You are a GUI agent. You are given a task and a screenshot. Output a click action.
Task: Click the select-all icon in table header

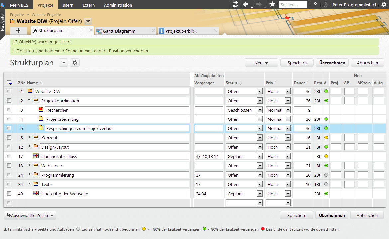(9, 82)
